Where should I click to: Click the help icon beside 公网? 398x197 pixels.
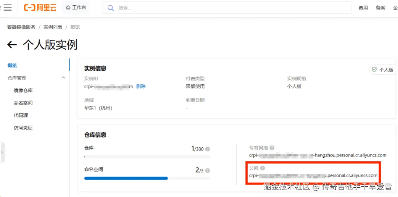tap(262, 168)
